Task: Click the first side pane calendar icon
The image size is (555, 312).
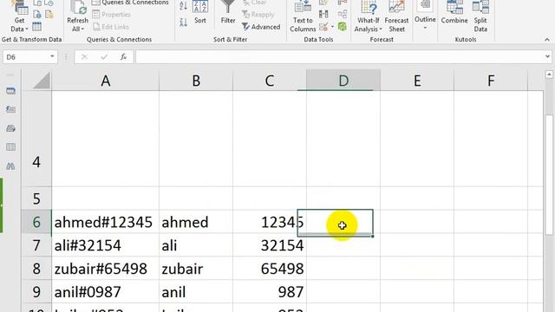Action: pyautogui.click(x=10, y=91)
